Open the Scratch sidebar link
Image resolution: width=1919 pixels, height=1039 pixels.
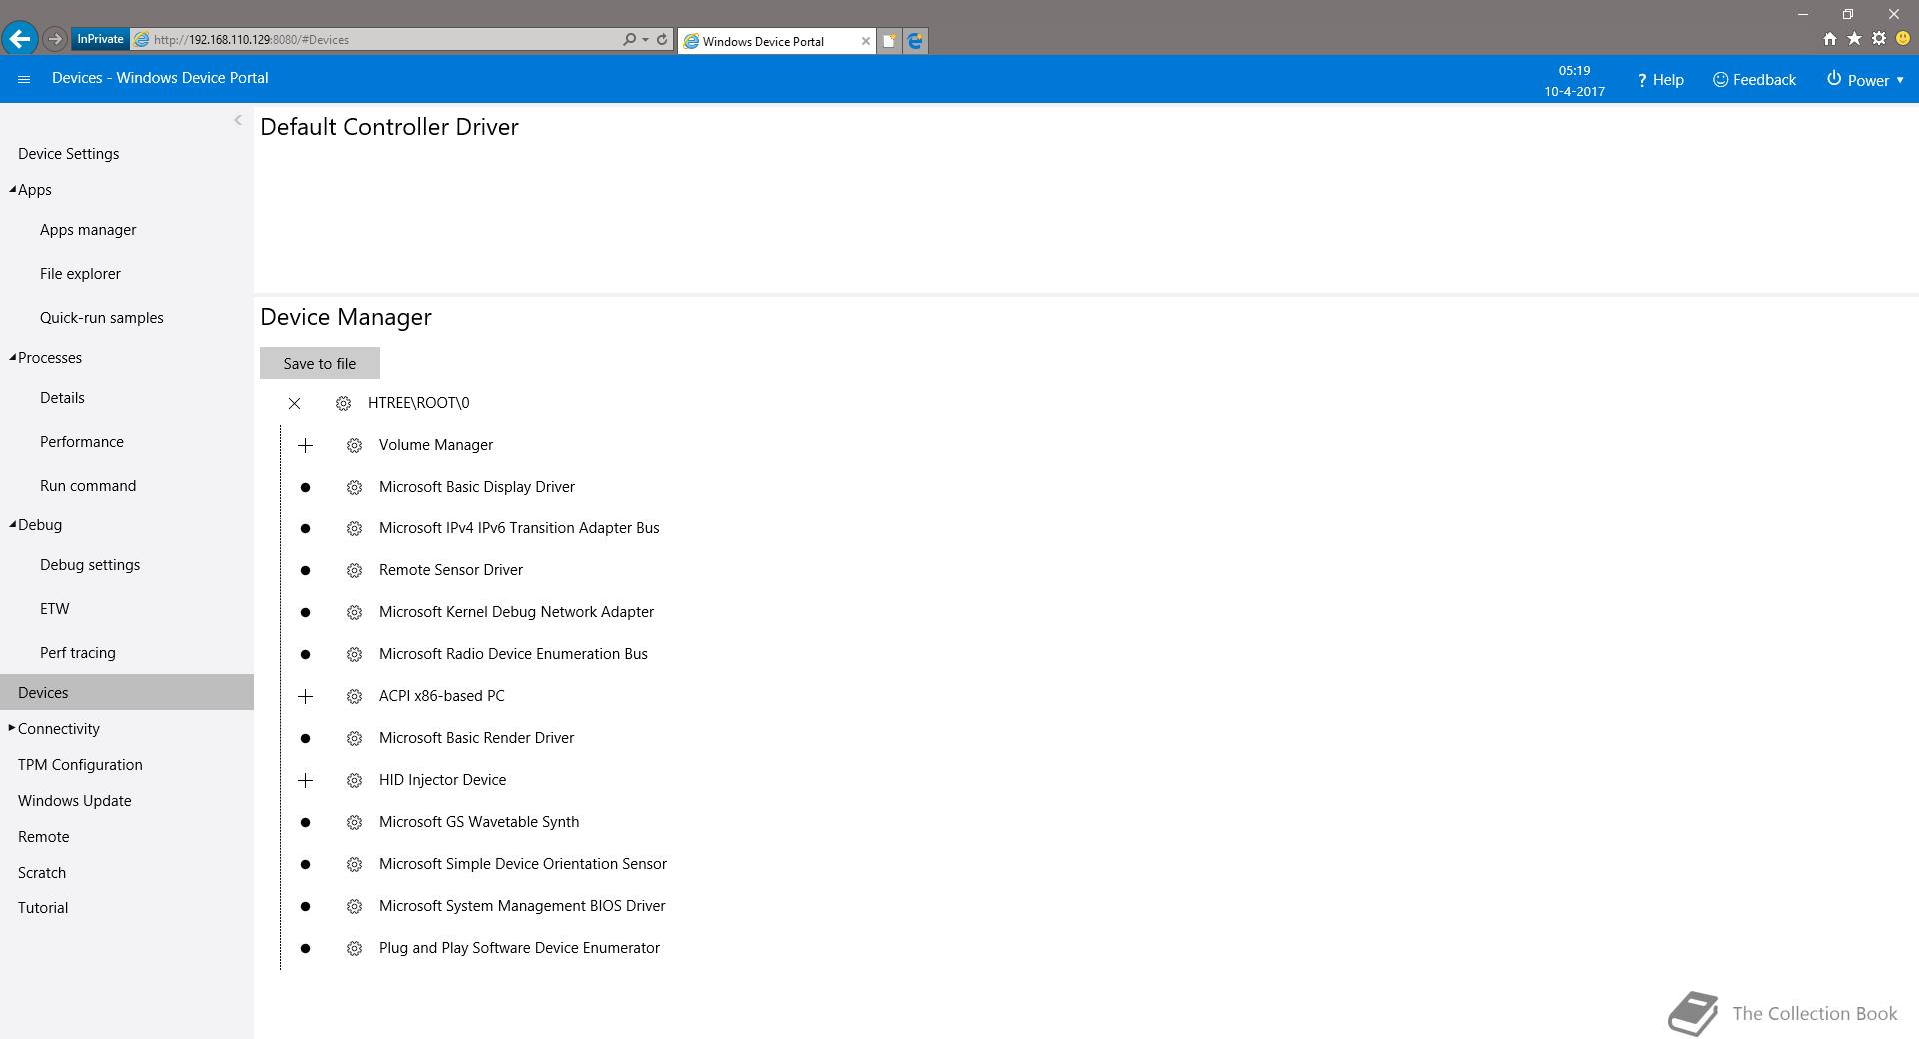coord(42,872)
